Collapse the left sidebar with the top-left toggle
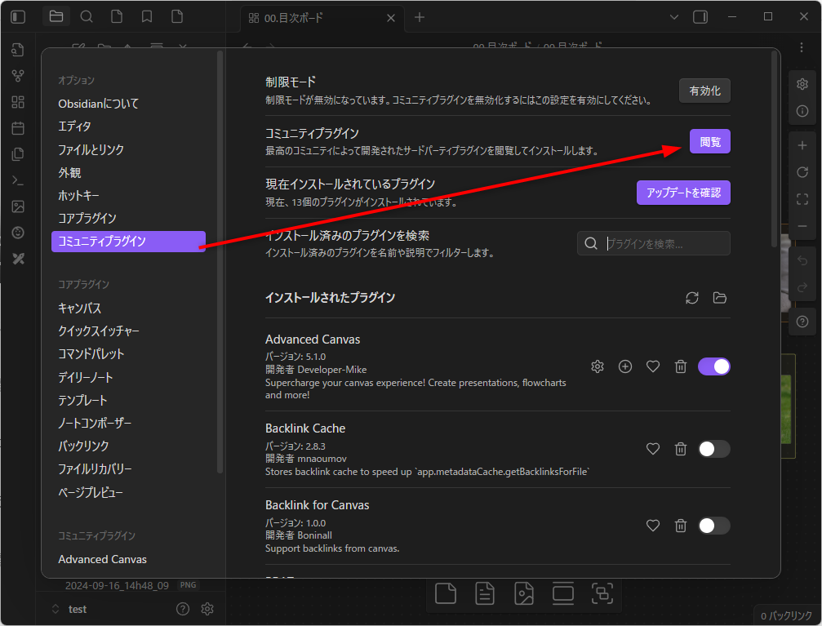822x626 pixels. point(18,17)
